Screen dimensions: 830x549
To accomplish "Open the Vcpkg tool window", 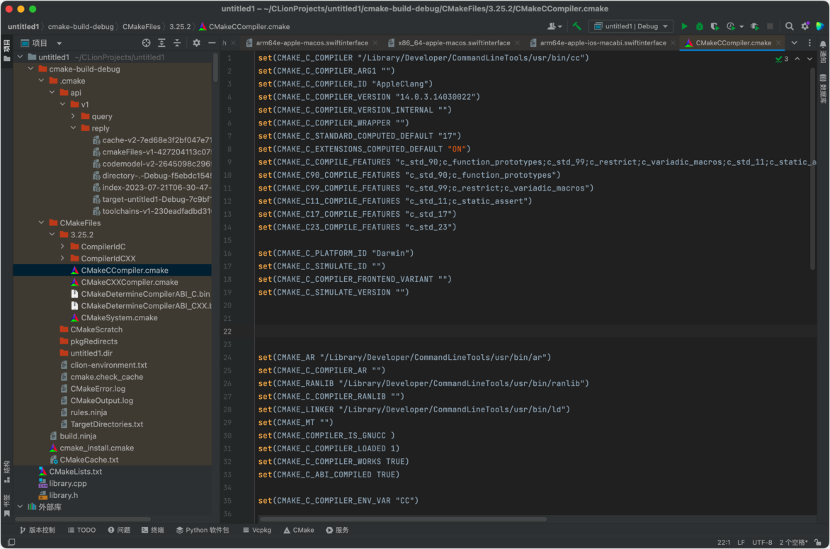I will click(x=257, y=530).
